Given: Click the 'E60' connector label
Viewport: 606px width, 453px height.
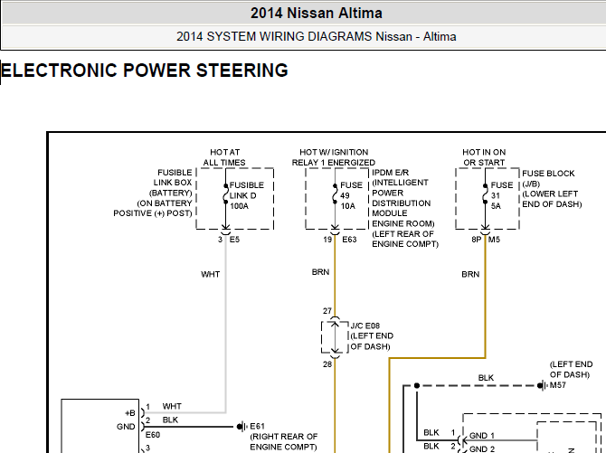Looking at the screenshot, I should [x=153, y=435].
